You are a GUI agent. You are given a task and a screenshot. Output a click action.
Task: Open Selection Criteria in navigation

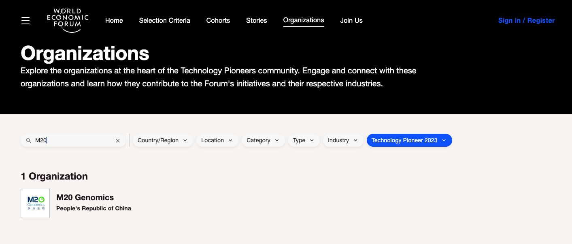tap(164, 20)
